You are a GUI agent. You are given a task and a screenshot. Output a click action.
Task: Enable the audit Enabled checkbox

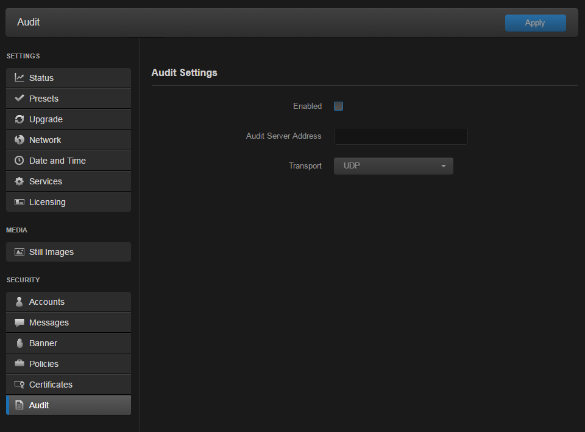tap(338, 105)
